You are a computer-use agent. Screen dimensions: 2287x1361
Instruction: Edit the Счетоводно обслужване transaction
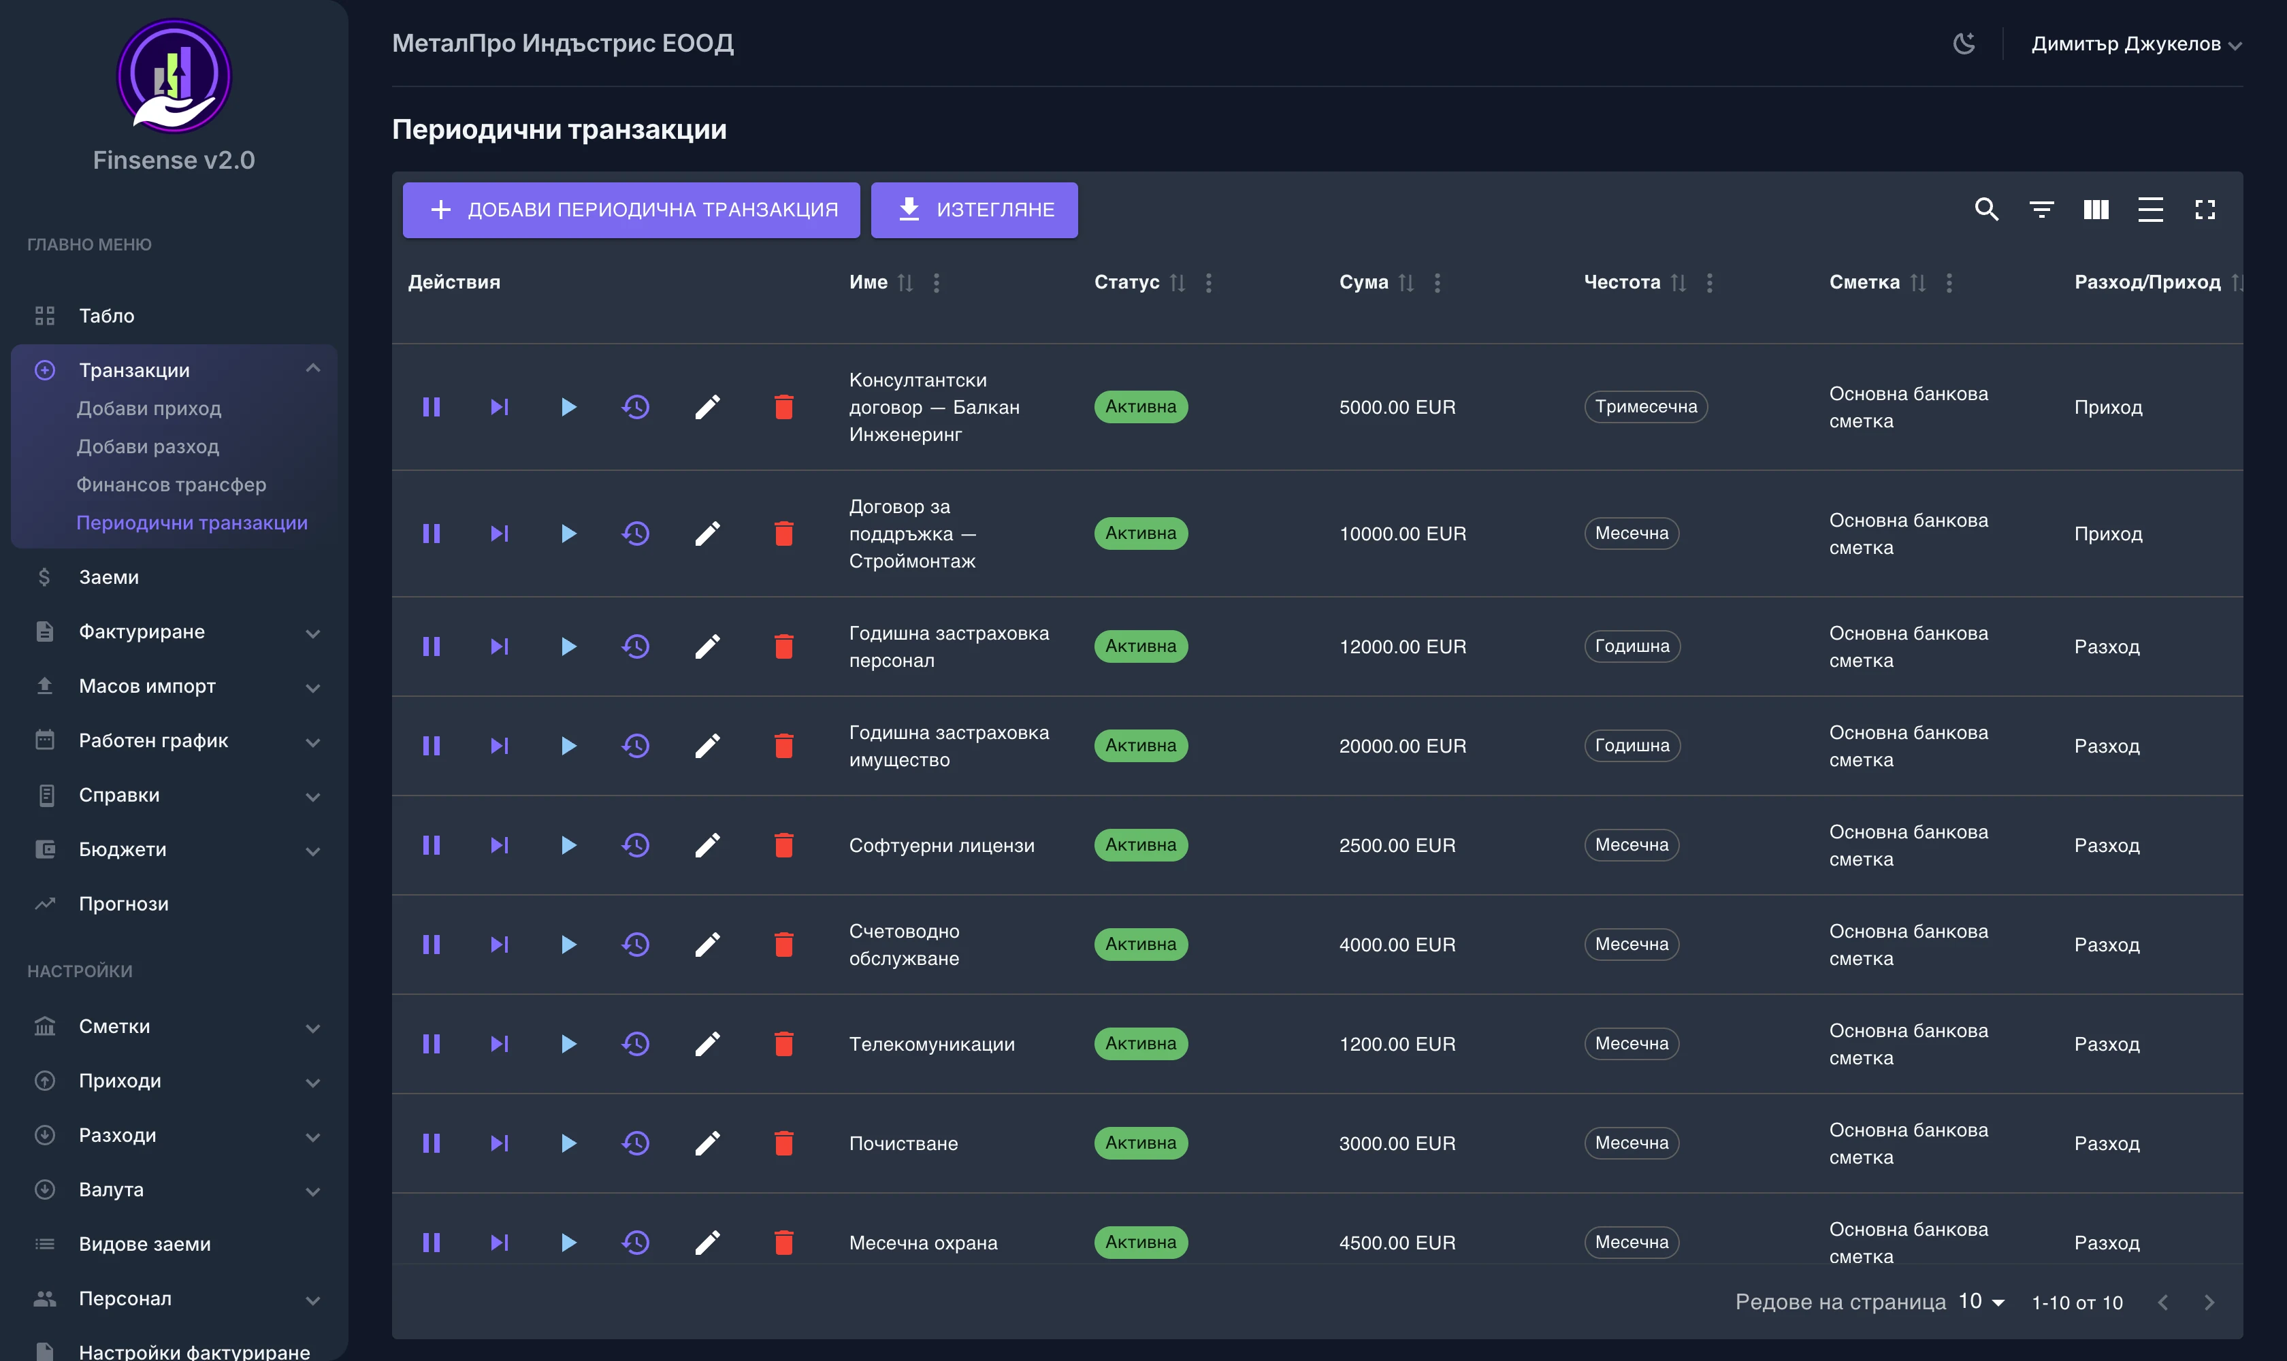coord(707,945)
